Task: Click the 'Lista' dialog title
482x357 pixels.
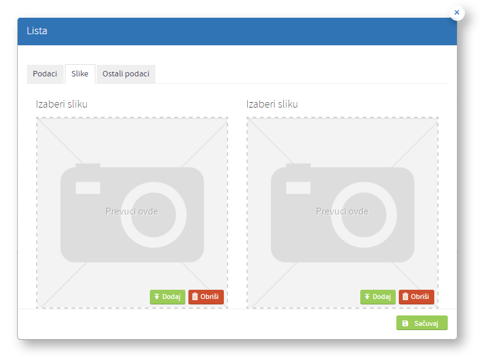Action: point(37,31)
